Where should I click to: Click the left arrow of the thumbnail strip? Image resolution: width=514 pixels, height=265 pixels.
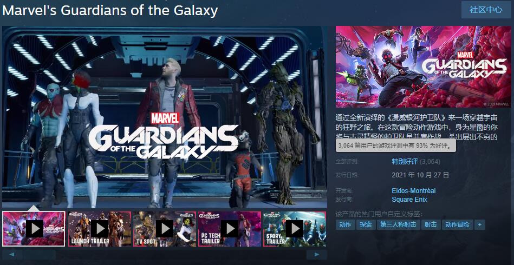tap(12, 255)
